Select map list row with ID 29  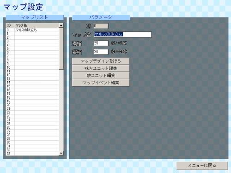coord(32,138)
